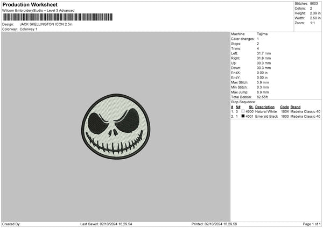This screenshot has height=228, width=323.
Task: Select the Natural White description
Action: pyautogui.click(x=266, y=111)
